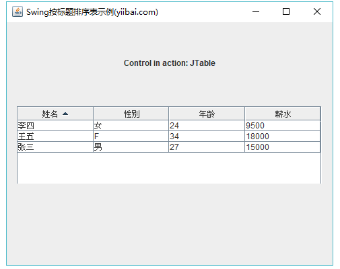Sort table by 年龄 column header

coord(207,114)
